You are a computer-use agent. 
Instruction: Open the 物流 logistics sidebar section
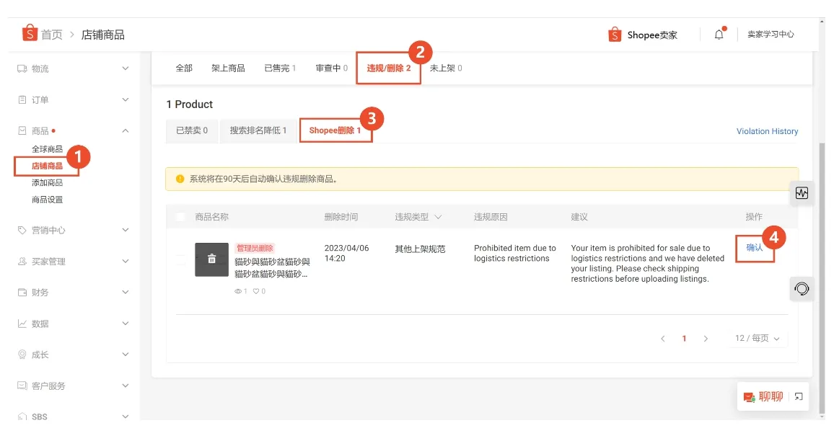(x=43, y=68)
